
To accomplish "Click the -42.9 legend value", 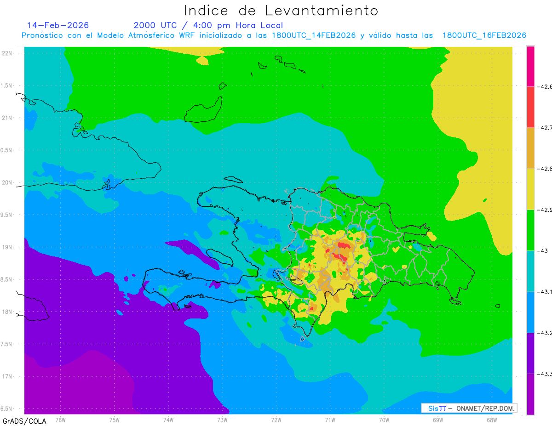I will pyautogui.click(x=544, y=210).
